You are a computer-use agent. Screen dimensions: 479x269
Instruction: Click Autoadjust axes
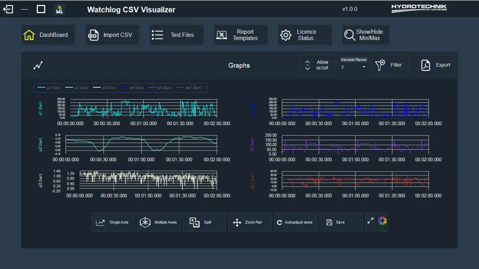point(295,222)
